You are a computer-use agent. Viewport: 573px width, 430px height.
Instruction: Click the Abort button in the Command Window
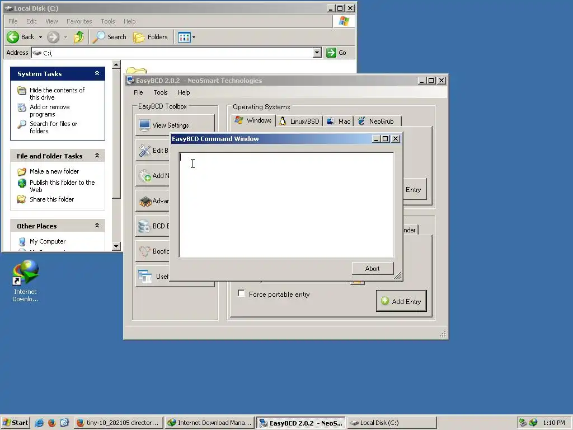pos(372,268)
